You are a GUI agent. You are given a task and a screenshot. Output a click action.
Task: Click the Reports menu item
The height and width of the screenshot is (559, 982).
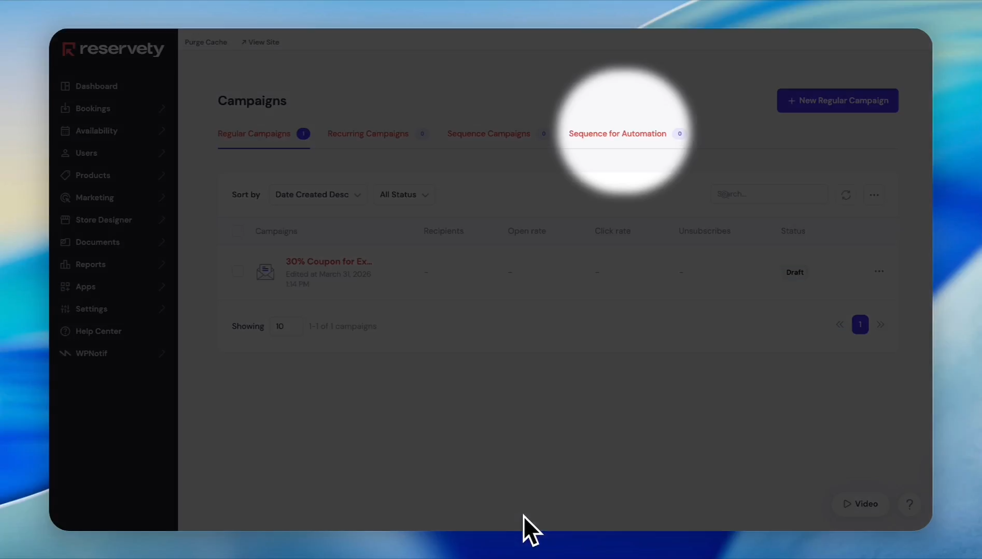coord(91,264)
